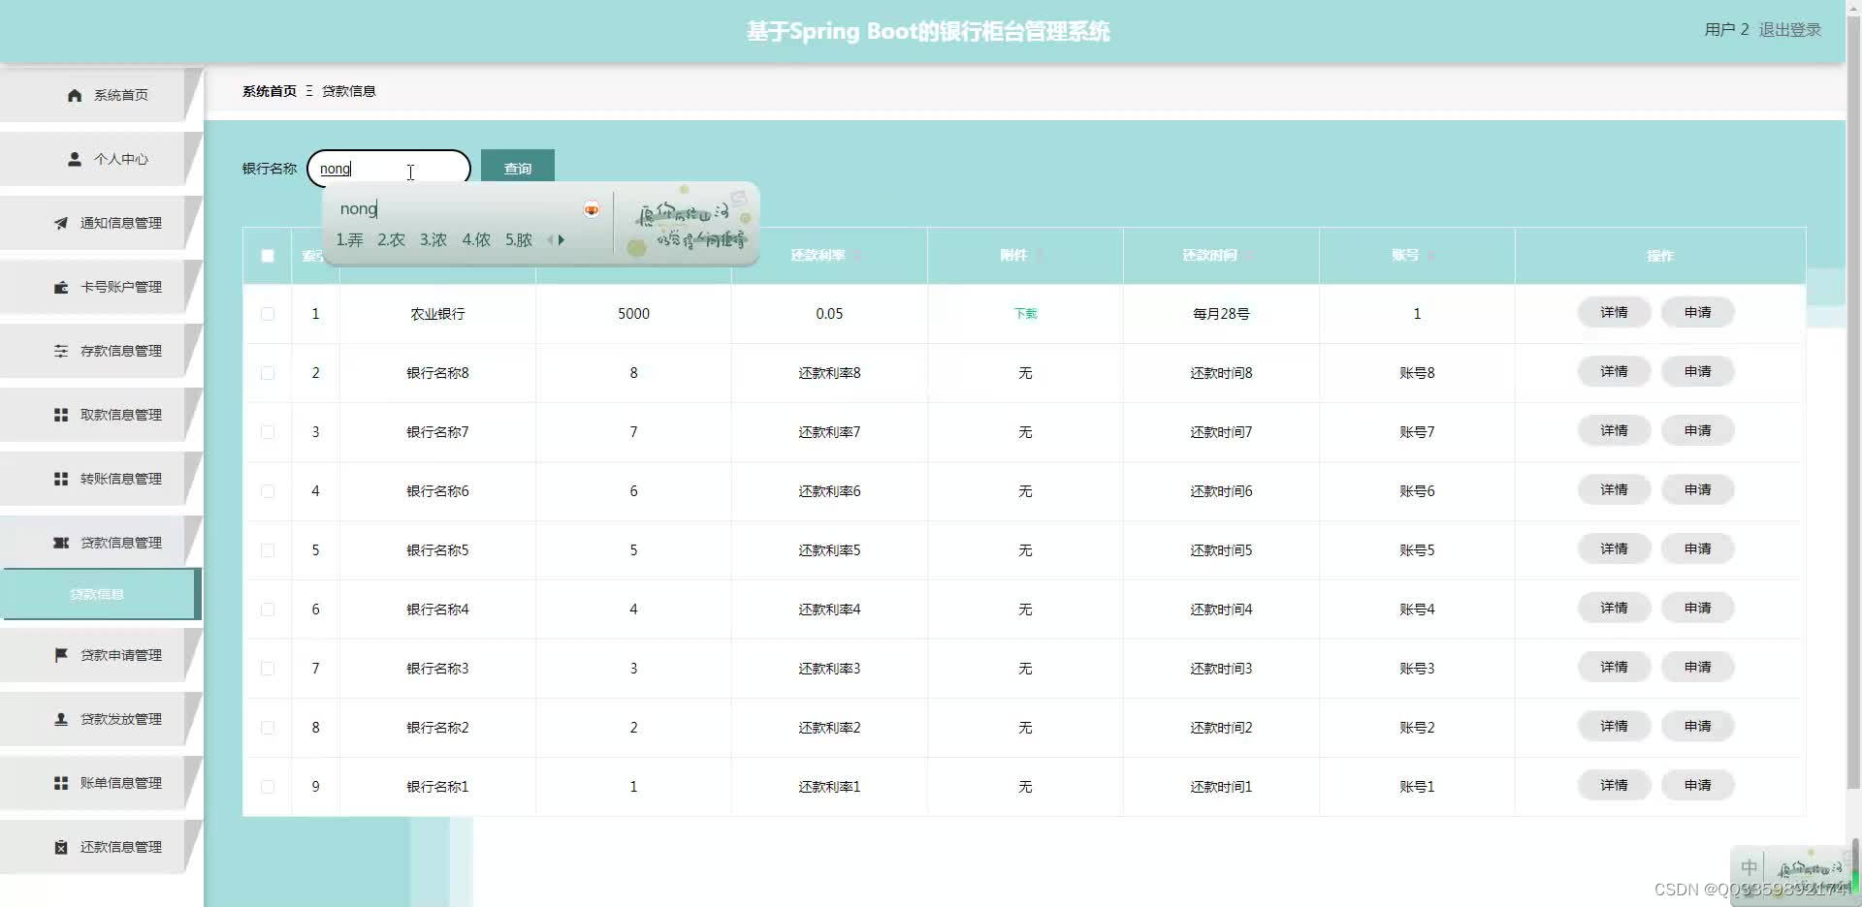1862x907 pixels.
Task: Click the 5000 loan amount cell
Action: tap(633, 314)
